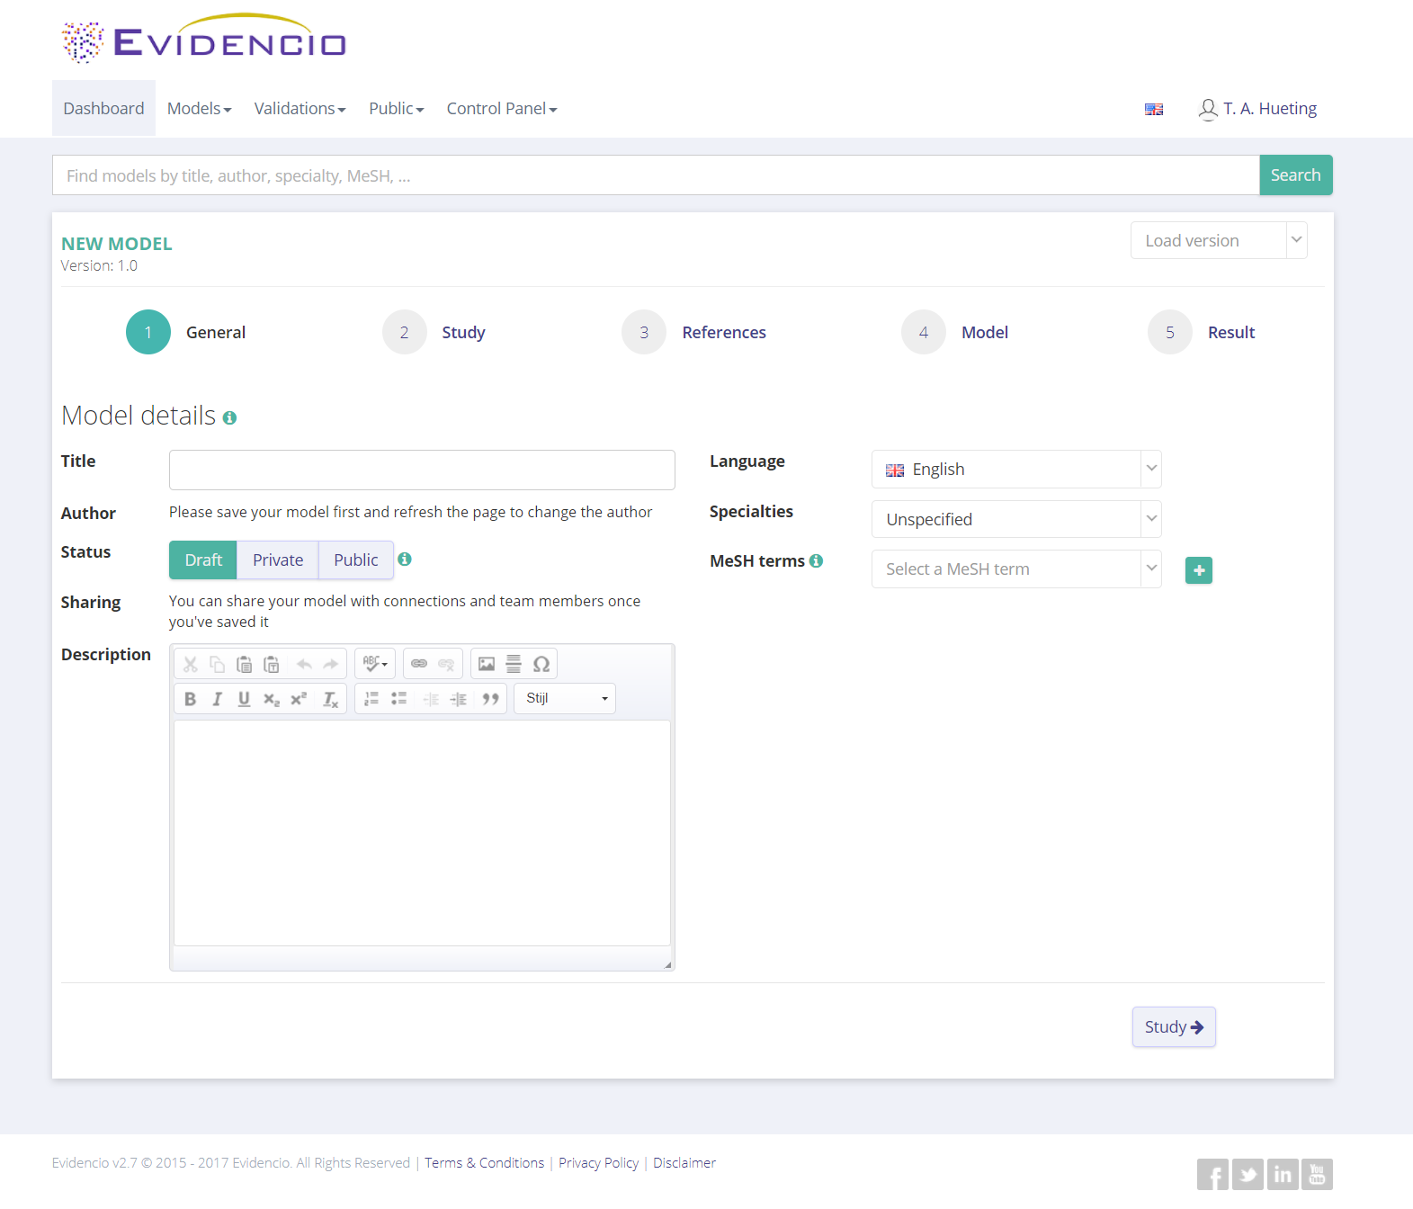Open the Validations menu
The image size is (1413, 1209).
pyautogui.click(x=300, y=109)
